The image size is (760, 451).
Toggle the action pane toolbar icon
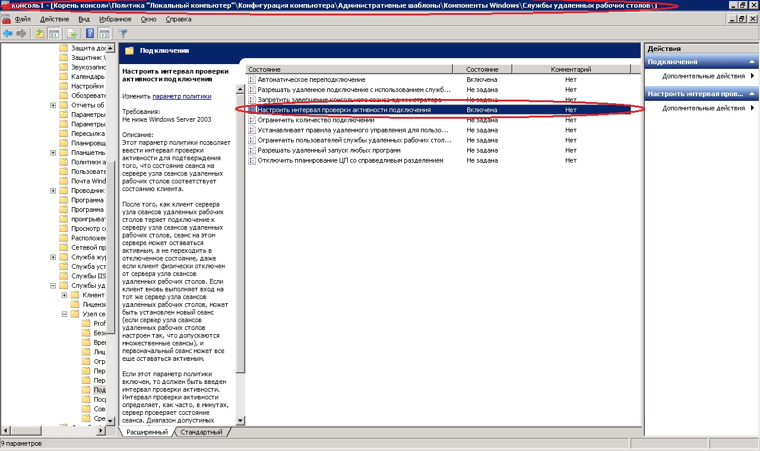104,34
